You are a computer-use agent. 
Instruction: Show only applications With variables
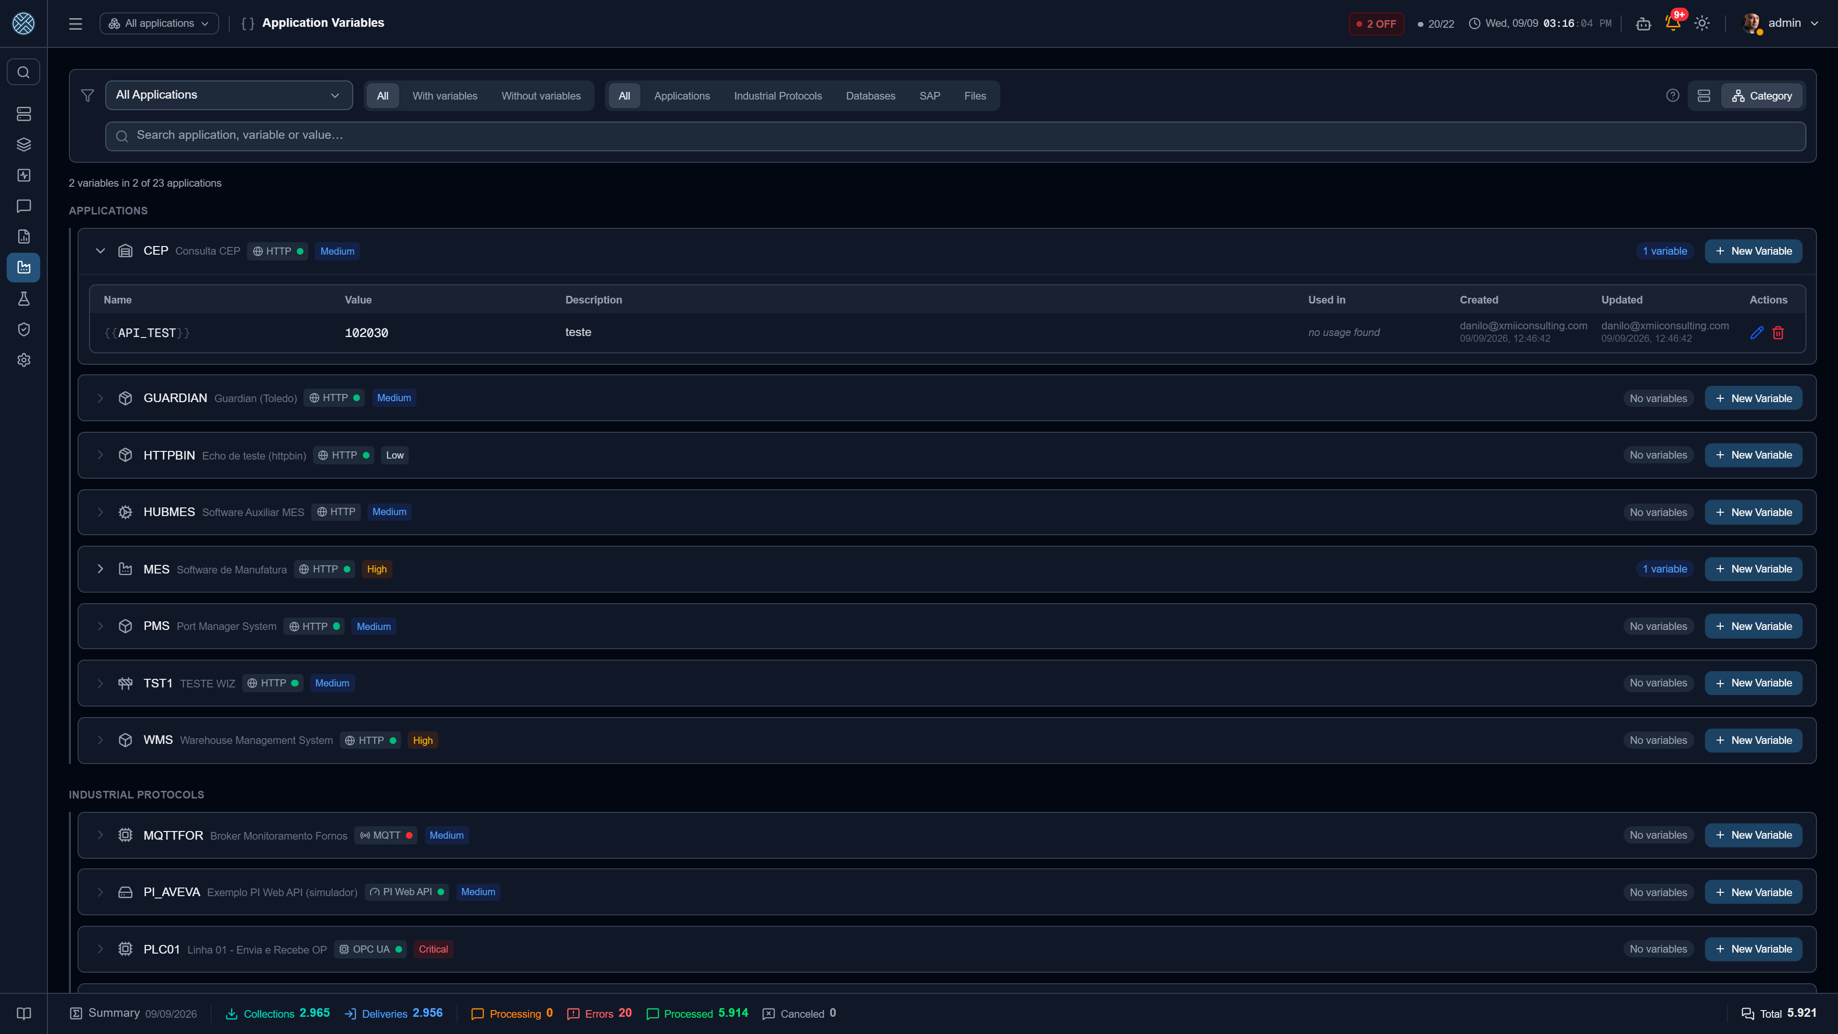[x=445, y=96]
